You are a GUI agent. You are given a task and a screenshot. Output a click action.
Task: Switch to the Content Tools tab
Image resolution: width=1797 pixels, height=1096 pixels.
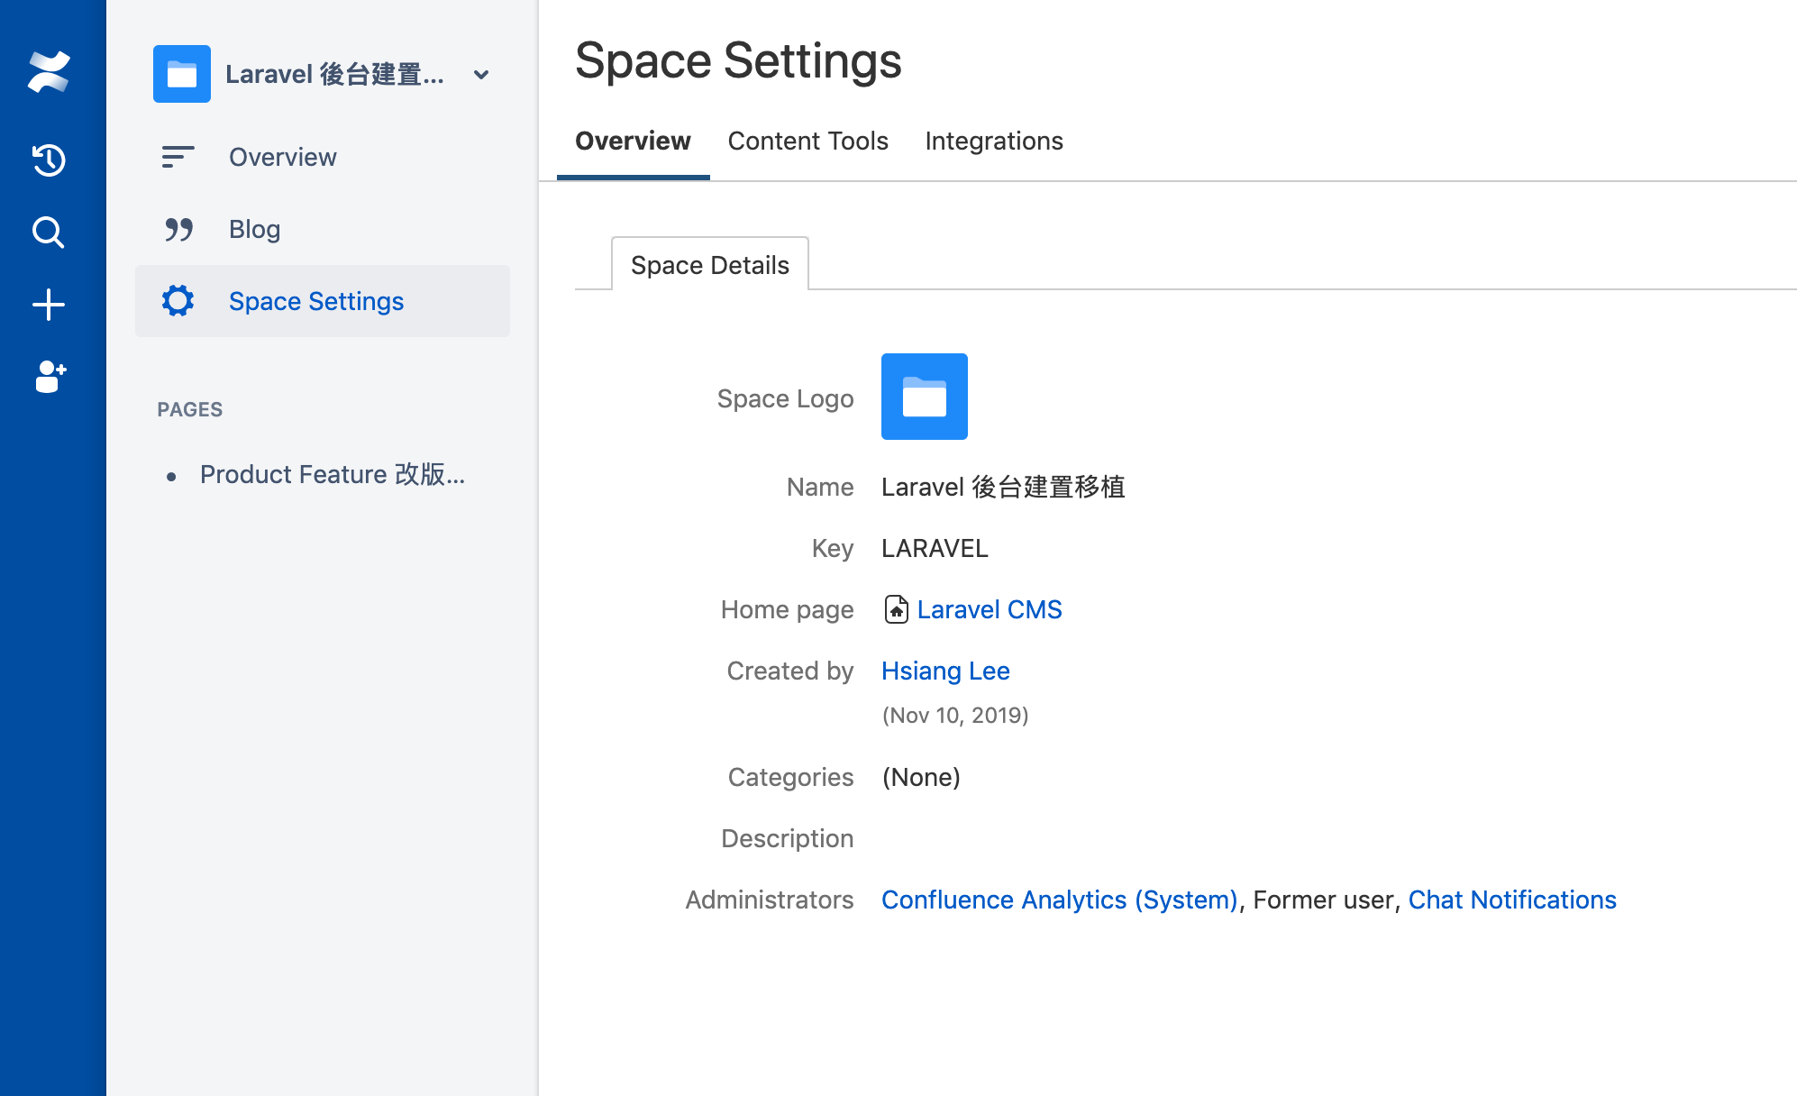pyautogui.click(x=807, y=141)
